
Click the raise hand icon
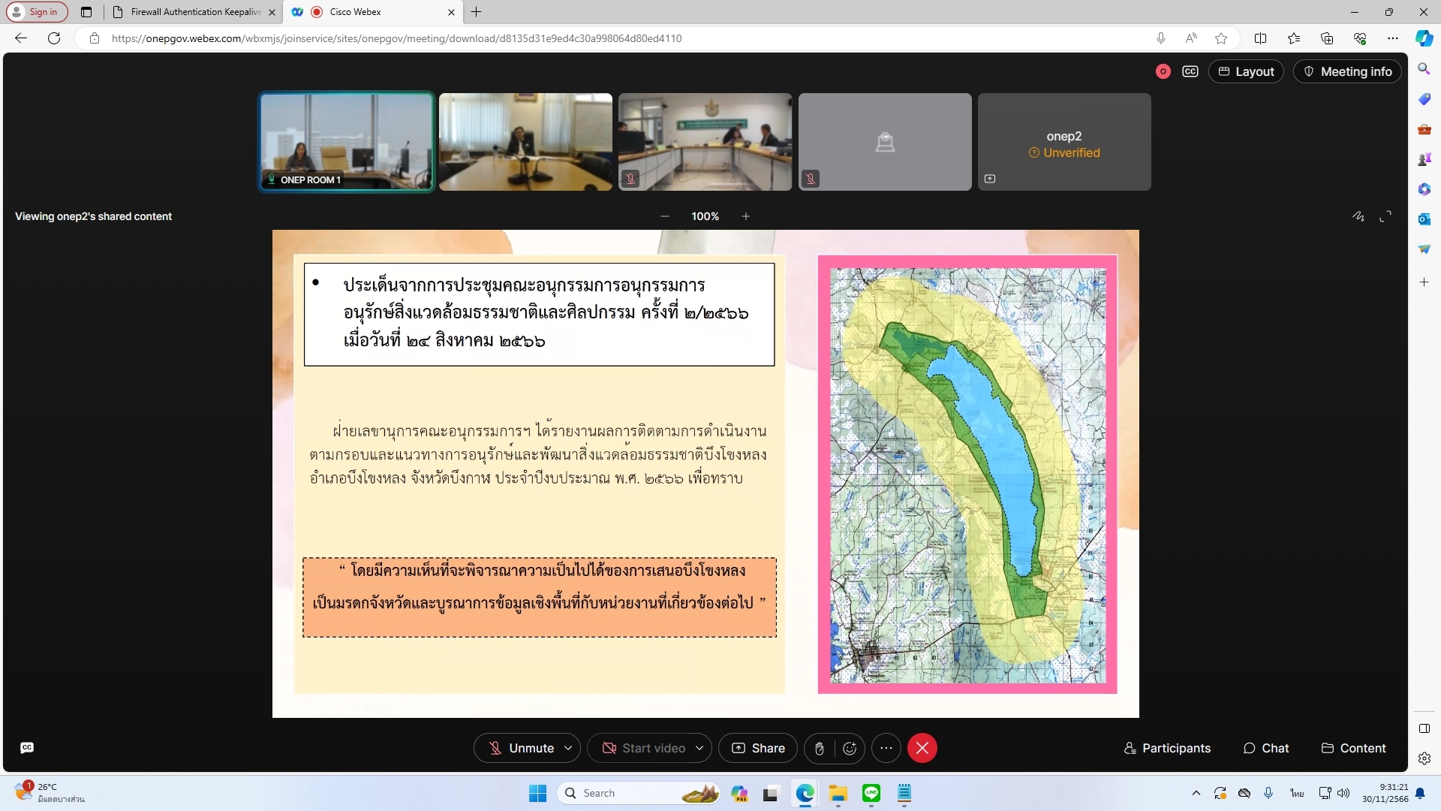pyautogui.click(x=820, y=748)
